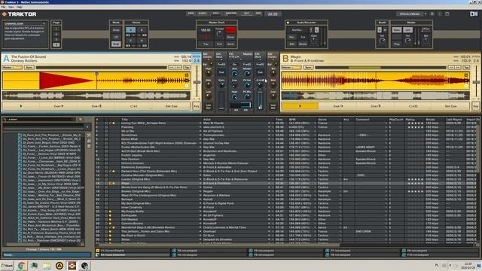Select track 'Magic' in the track list
The height and width of the screenshot is (271, 482).
point(125,184)
